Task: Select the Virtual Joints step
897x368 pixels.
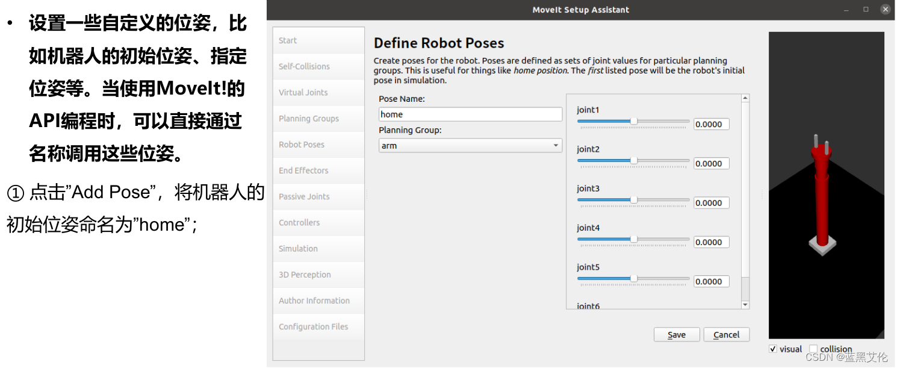Action: tap(303, 93)
